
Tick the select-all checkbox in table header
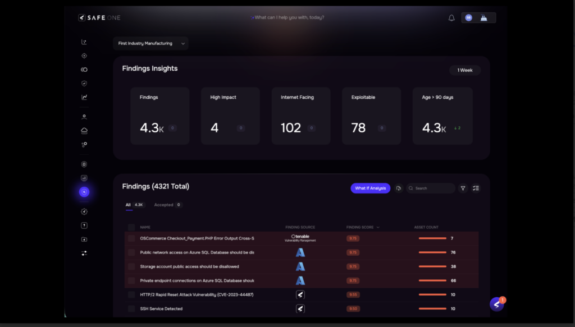131,227
